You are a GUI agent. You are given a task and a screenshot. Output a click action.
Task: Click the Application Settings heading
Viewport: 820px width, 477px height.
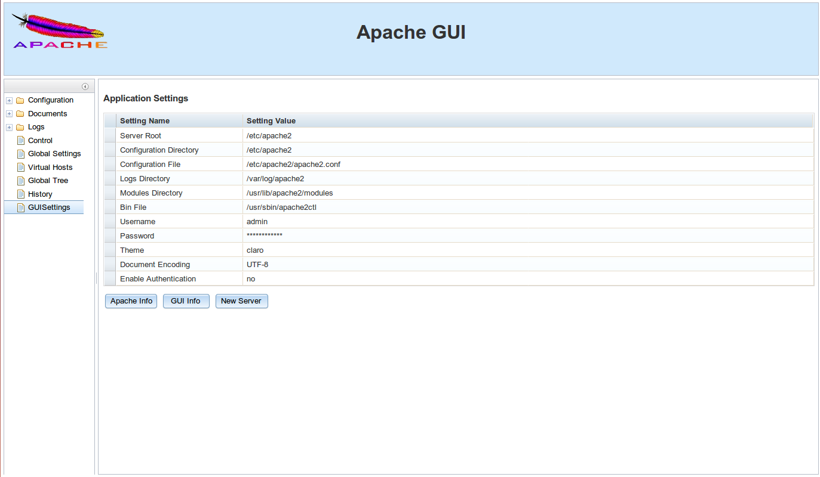point(146,98)
